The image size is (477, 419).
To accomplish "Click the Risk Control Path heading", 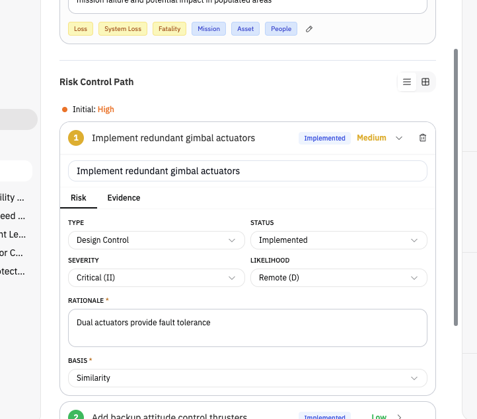I will pos(96,82).
